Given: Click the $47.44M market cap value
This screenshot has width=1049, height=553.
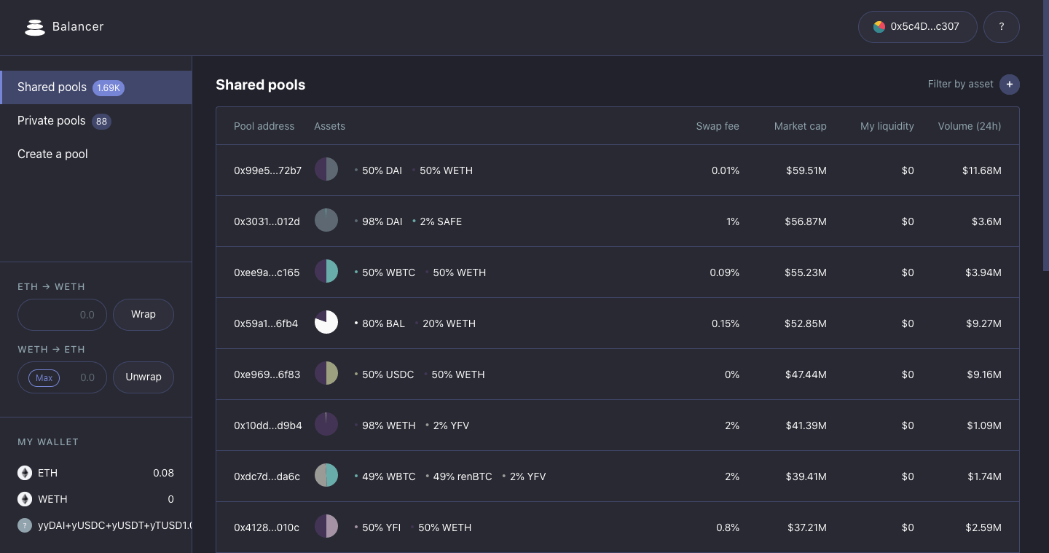Looking at the screenshot, I should [x=806, y=374].
